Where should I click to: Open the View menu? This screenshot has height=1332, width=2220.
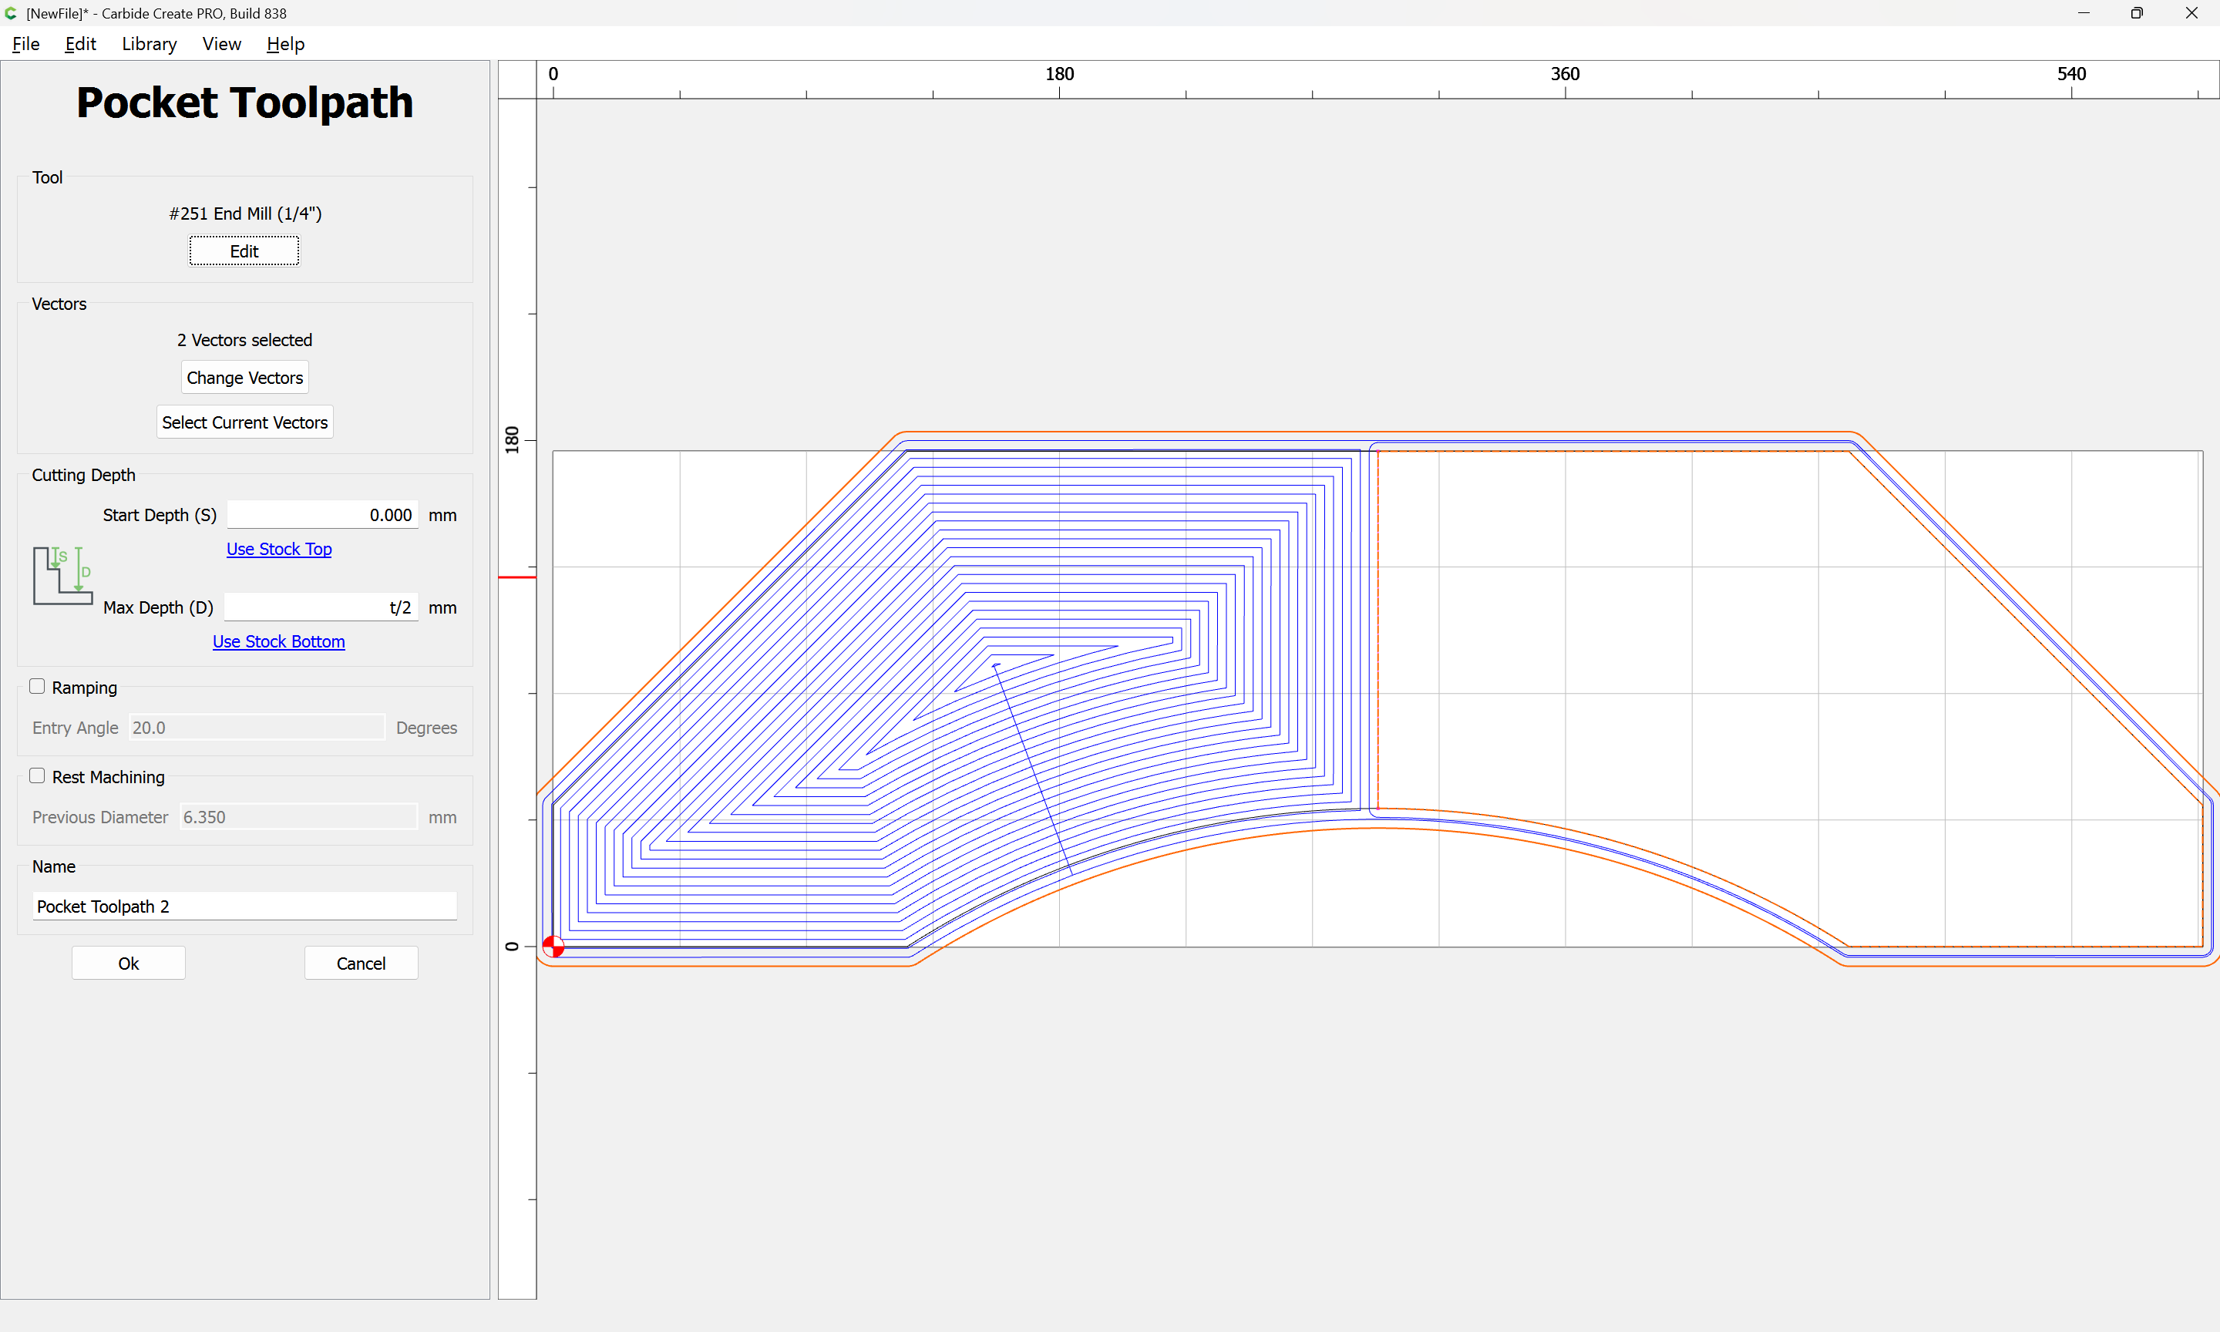click(220, 44)
